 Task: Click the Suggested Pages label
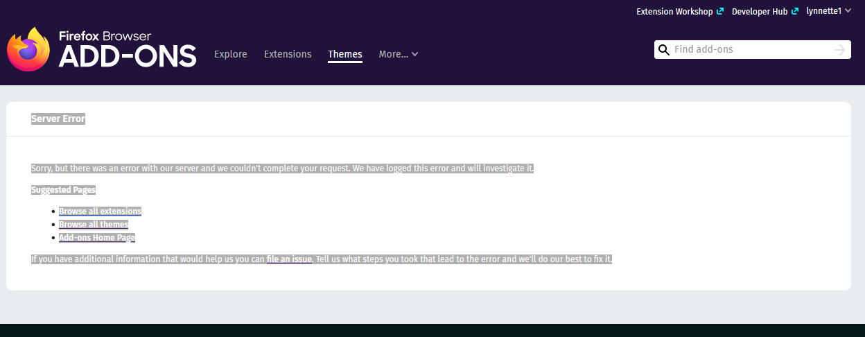63,190
